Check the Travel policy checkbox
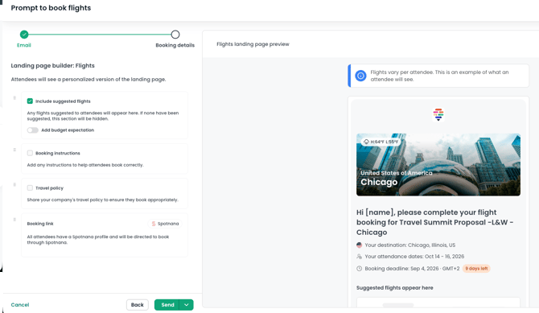The image size is (539, 313). [30, 187]
